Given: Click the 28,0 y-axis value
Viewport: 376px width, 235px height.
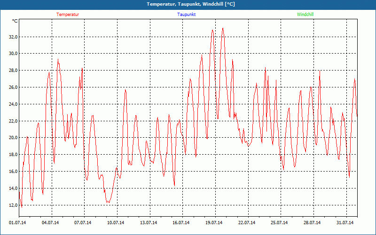Looking at the screenshot, I should point(13,70).
